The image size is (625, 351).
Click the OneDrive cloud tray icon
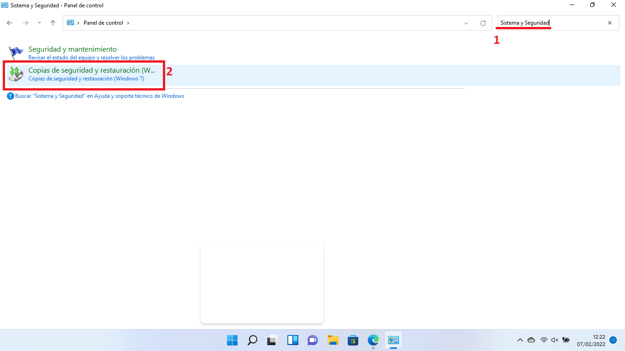[x=531, y=340]
